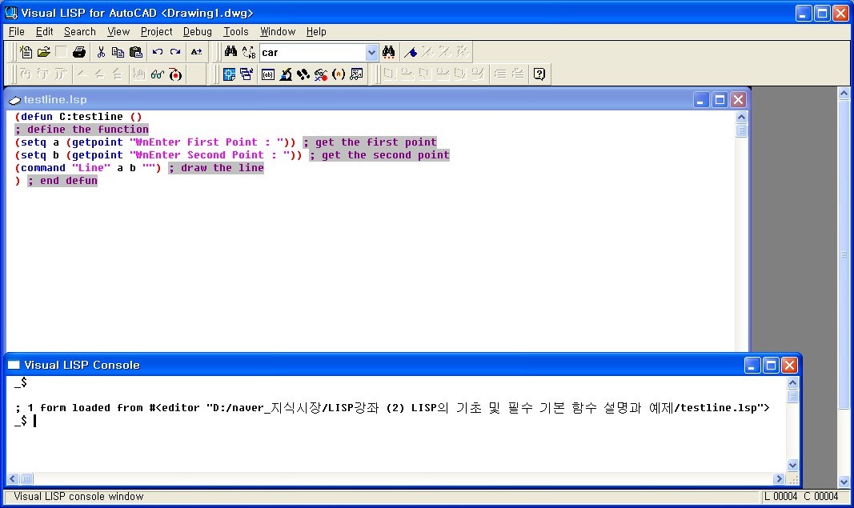Click '; get the first point' comment
854x508 pixels.
371,142
